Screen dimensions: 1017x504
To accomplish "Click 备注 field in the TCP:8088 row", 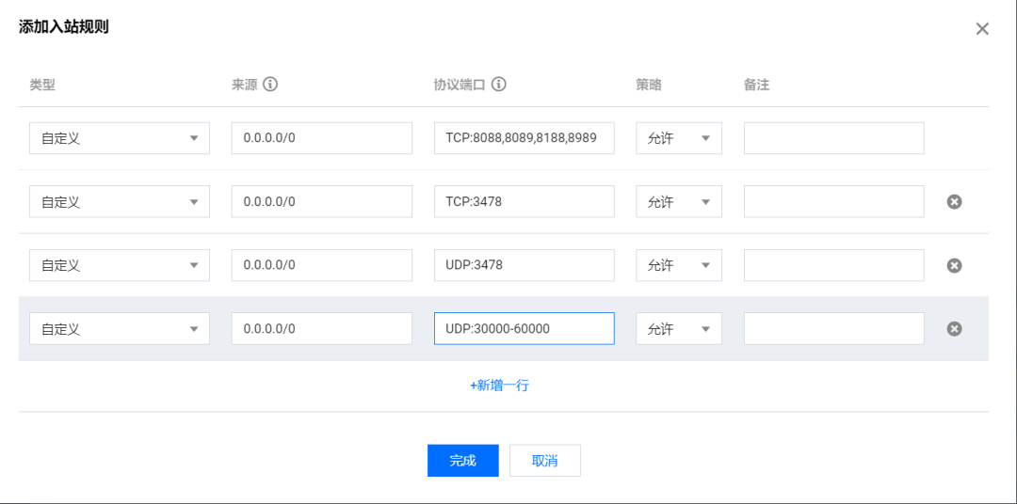I will coord(834,138).
